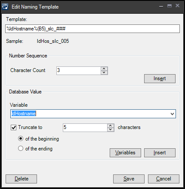Click the application icon in title bar
The height and width of the screenshot is (189, 185).
click(x=5, y=7)
